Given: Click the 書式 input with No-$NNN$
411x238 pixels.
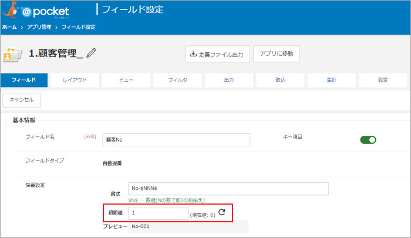Looking at the screenshot, I should tap(228, 189).
